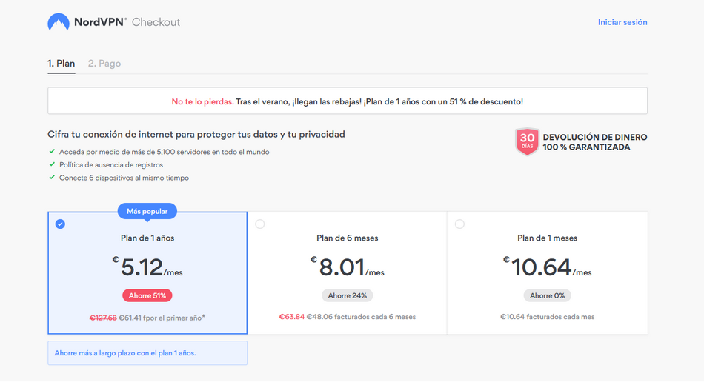Click 'Conecte 6 dispositivos al mismo tiempo'
The image size is (704, 382).
click(x=124, y=178)
